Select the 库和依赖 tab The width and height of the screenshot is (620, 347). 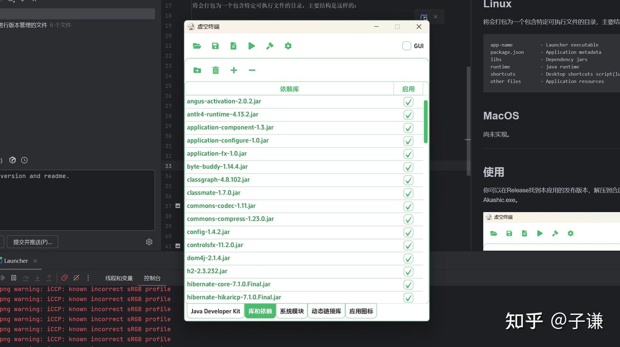(x=260, y=311)
